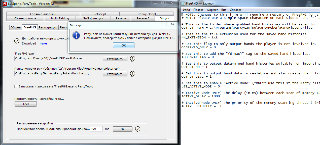
Task: Select the Опции tab
Action: tap(164, 18)
